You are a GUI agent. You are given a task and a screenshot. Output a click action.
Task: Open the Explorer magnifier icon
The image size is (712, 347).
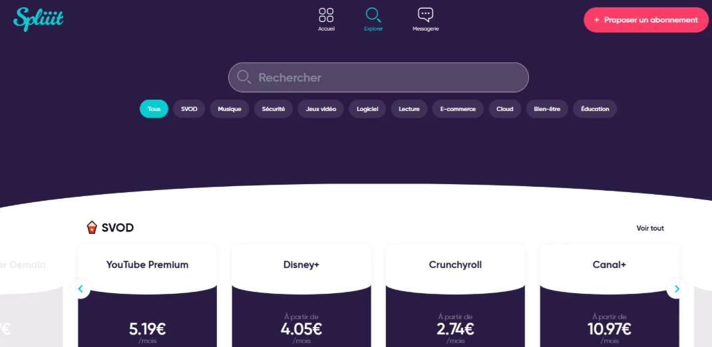[373, 15]
